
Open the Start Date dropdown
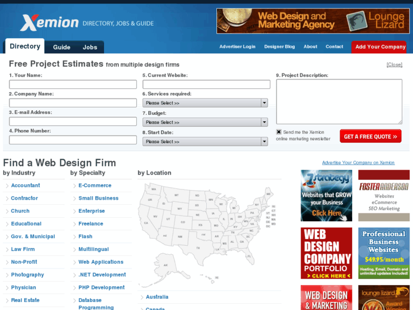205,142
